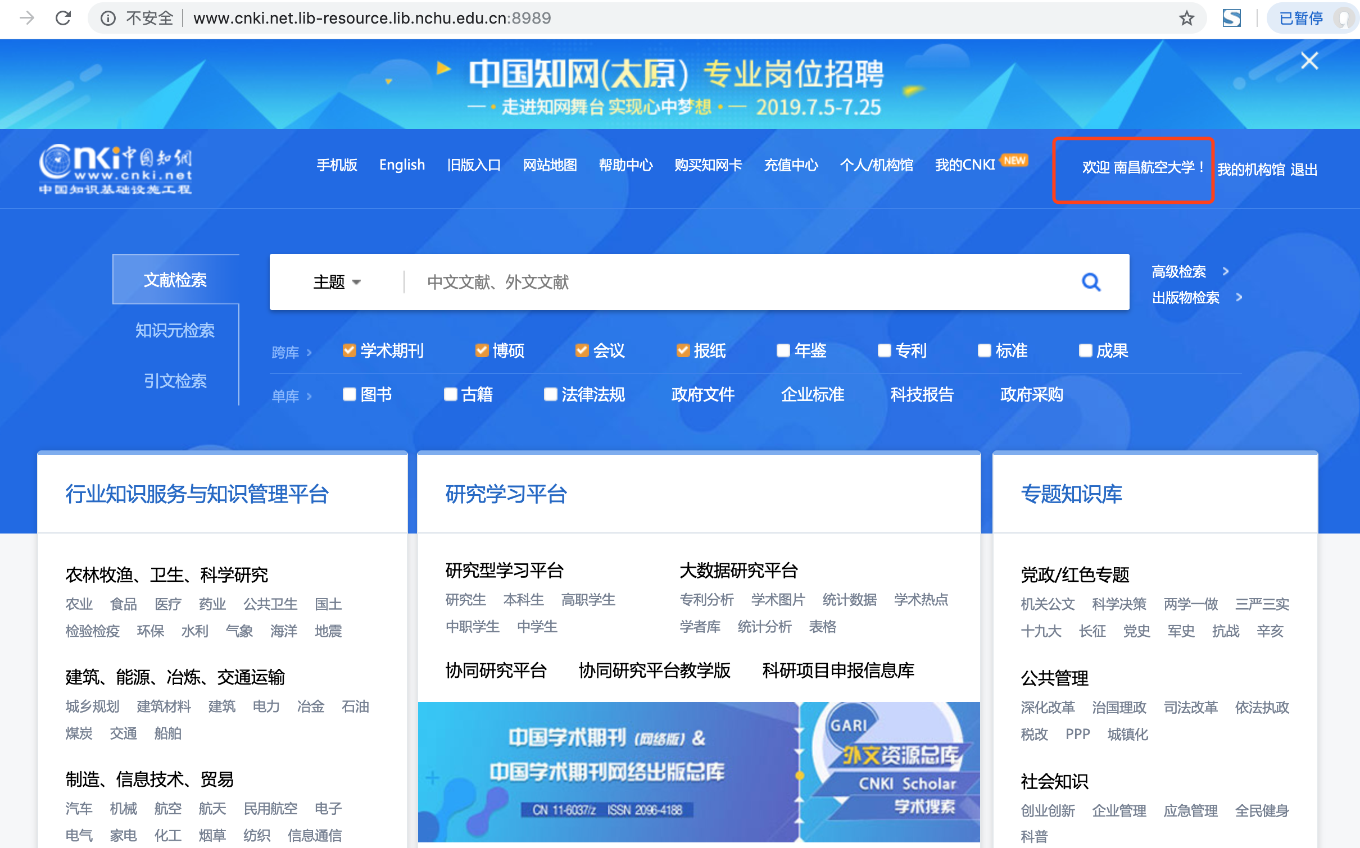Open 手机版 mobile version
The height and width of the screenshot is (848, 1360).
337,165
